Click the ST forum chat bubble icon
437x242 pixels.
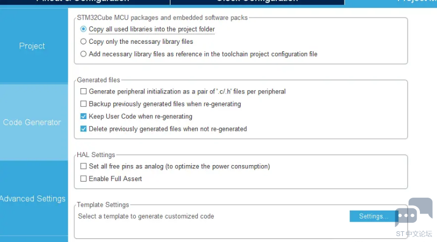(414, 212)
